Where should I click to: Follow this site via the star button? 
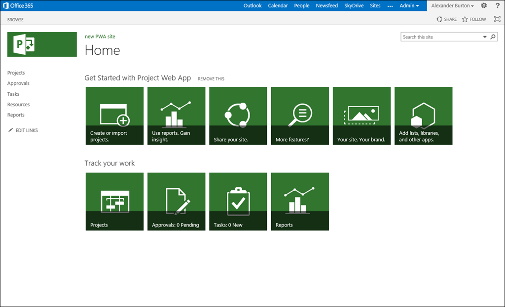(x=474, y=19)
